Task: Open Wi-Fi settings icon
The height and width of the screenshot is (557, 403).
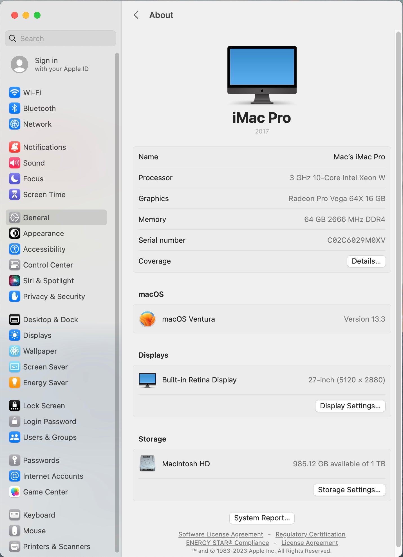Action: click(x=15, y=92)
